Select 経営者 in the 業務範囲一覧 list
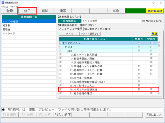Screen dimensions: 165x123 [29, 25]
